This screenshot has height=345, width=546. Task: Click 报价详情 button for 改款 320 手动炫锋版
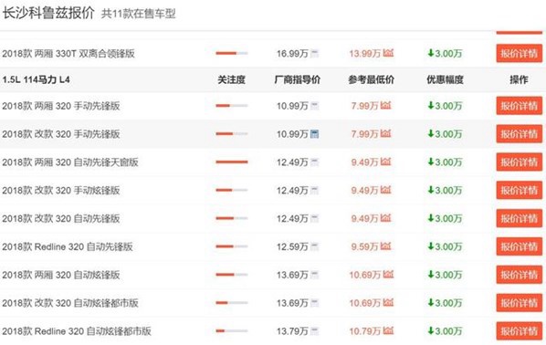coord(520,191)
